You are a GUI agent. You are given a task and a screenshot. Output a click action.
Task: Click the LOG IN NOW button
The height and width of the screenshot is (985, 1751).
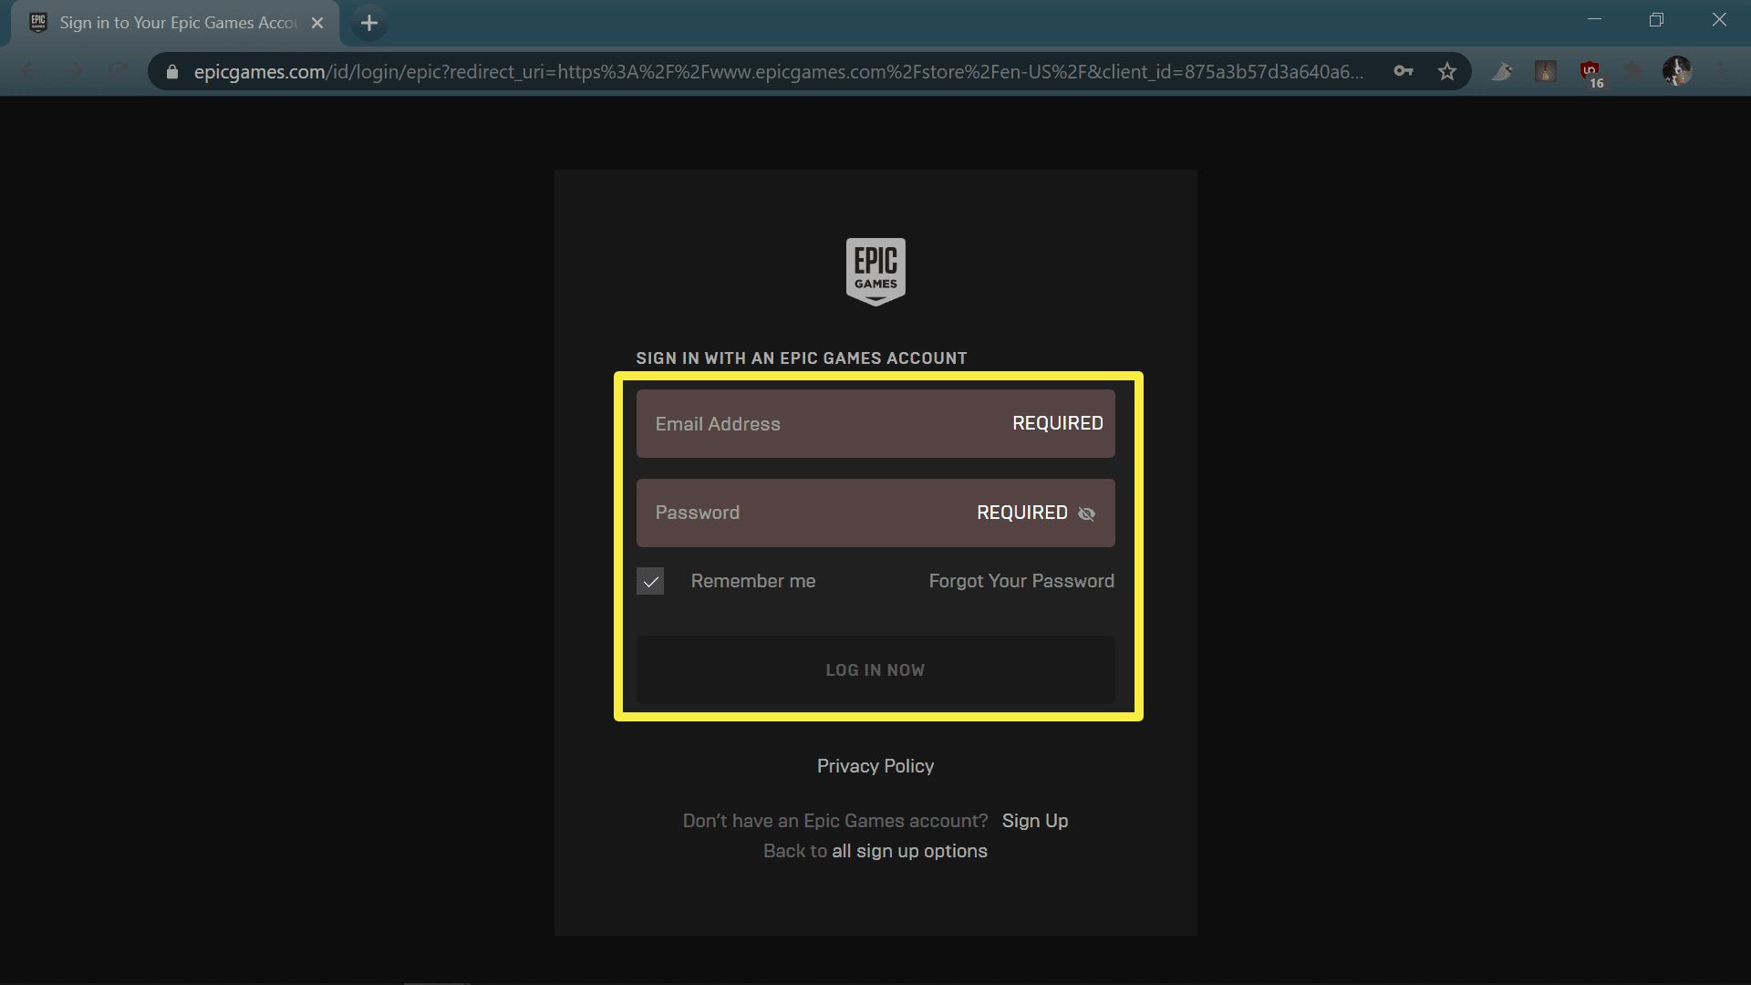click(875, 670)
